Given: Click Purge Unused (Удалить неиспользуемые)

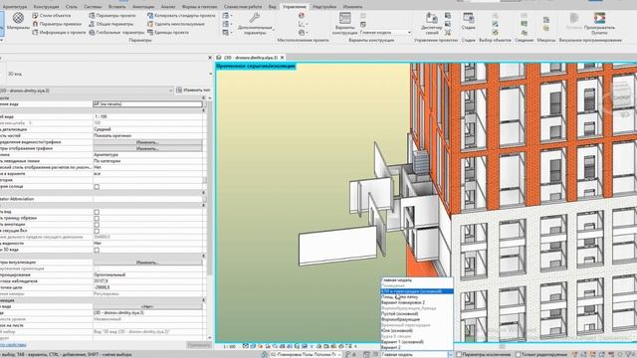Looking at the screenshot, I should (x=176, y=24).
